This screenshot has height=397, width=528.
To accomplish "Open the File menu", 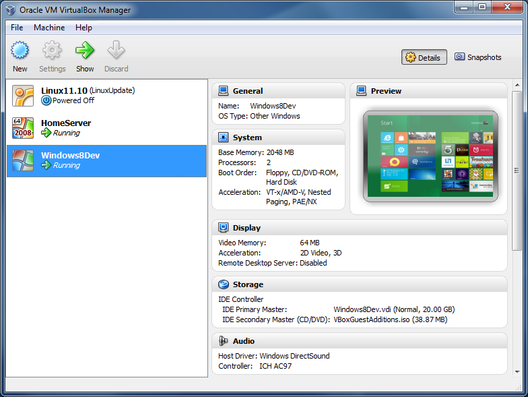I will pyautogui.click(x=17, y=28).
